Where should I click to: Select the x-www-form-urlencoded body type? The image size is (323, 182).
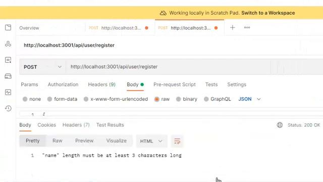click(116, 99)
